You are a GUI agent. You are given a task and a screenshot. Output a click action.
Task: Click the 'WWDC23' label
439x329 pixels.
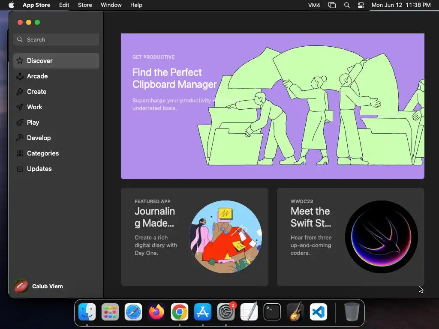(x=302, y=201)
